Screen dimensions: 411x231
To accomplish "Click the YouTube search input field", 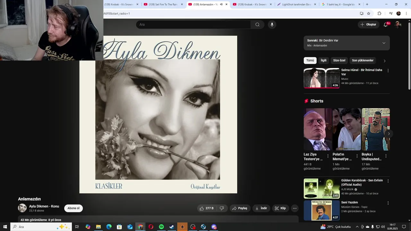I will click(x=193, y=24).
